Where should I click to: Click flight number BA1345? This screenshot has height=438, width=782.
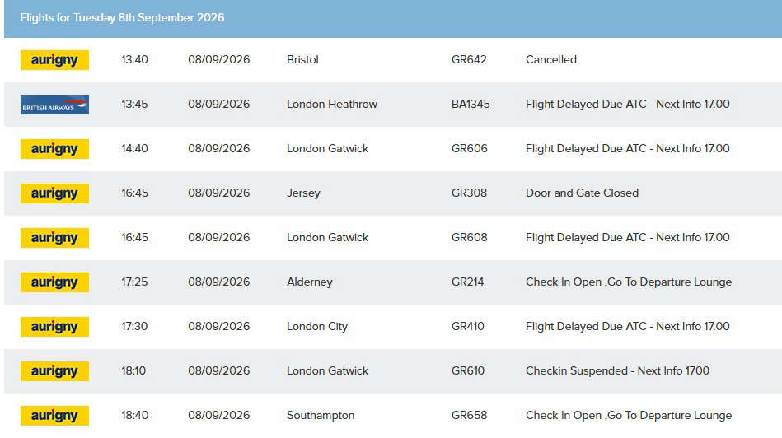[471, 104]
